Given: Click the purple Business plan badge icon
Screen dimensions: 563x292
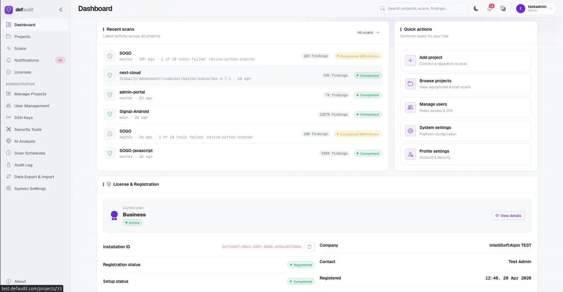Looking at the screenshot, I should point(114,215).
